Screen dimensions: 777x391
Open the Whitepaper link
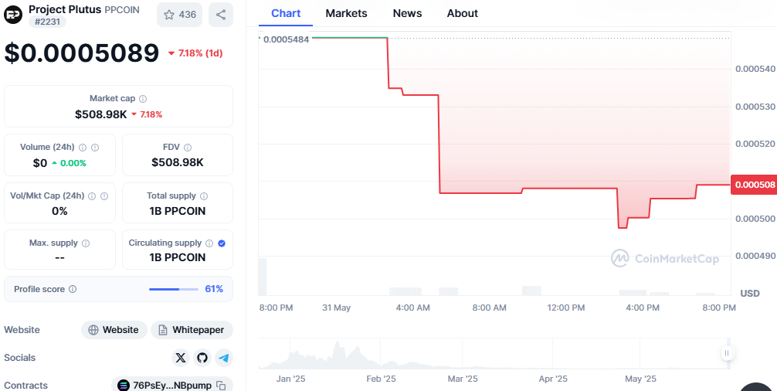192,330
